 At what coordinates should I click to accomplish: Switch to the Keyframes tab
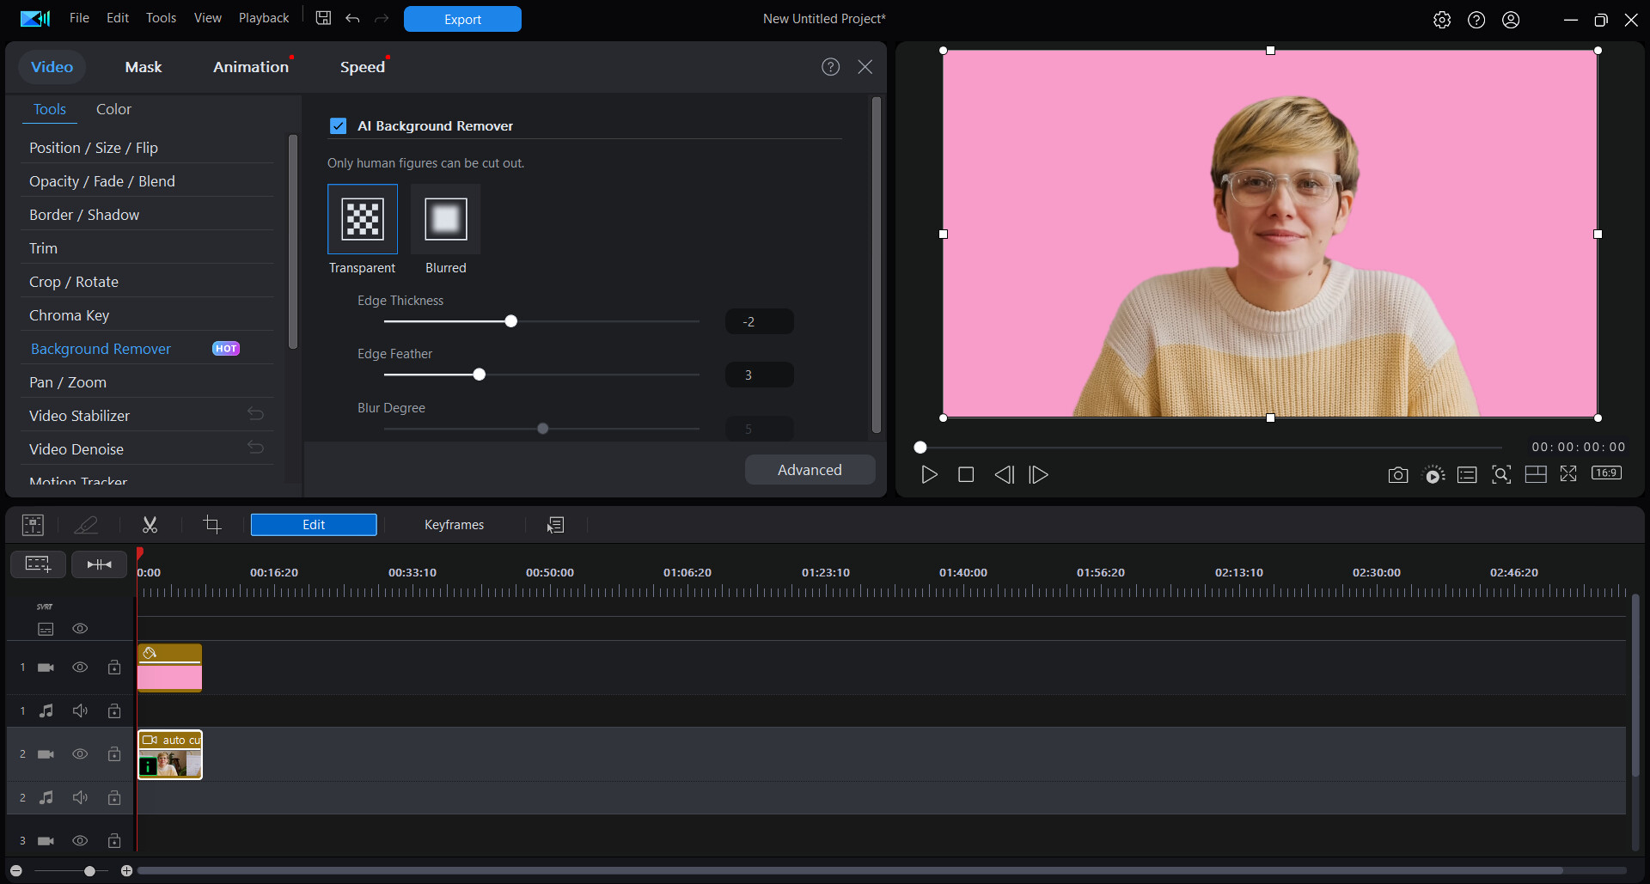pos(455,524)
